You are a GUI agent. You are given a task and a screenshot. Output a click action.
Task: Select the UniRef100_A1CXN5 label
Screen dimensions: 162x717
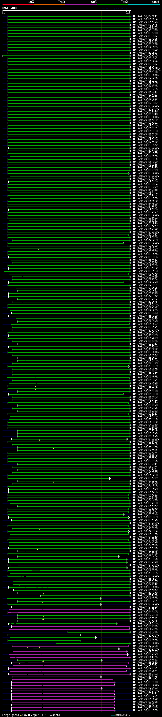tap(145, 436)
